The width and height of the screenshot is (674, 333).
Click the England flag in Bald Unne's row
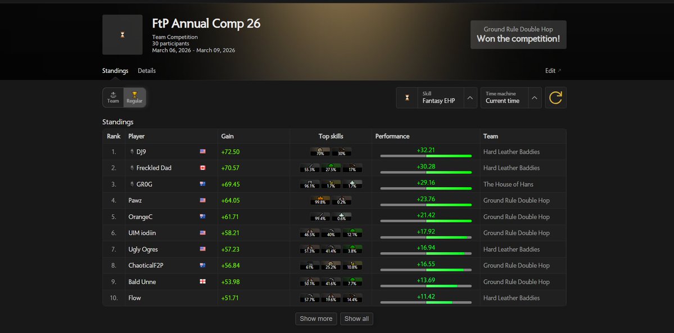[x=202, y=282]
